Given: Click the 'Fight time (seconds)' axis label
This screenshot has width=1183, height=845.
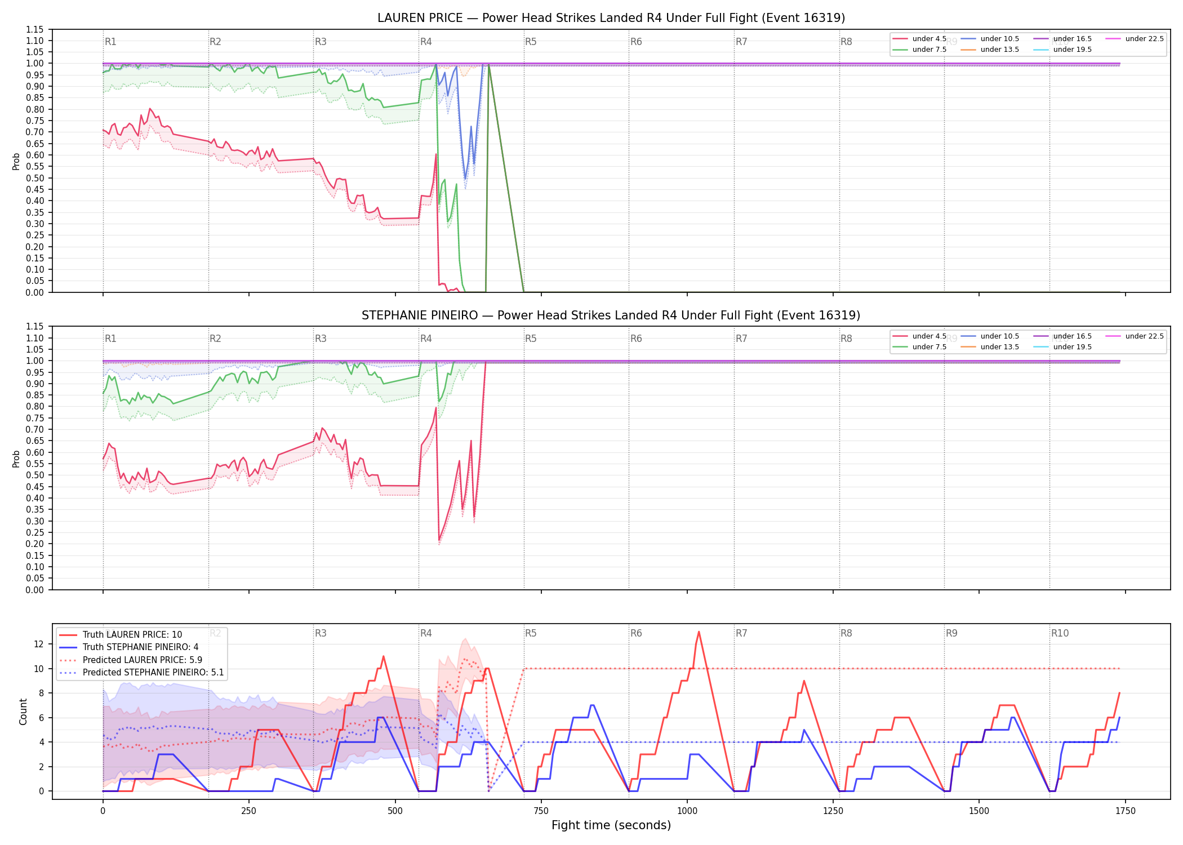Looking at the screenshot, I should (x=611, y=826).
